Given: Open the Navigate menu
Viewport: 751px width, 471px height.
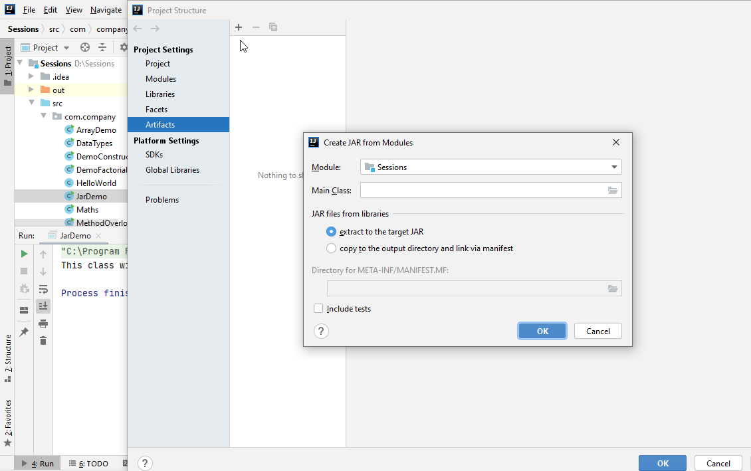Looking at the screenshot, I should coord(105,10).
